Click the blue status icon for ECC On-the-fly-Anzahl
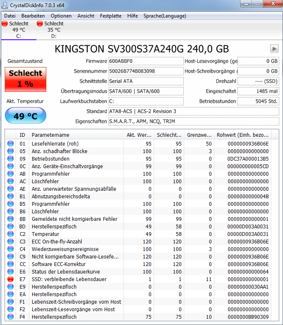This screenshot has height=325, width=283. (x=10, y=241)
